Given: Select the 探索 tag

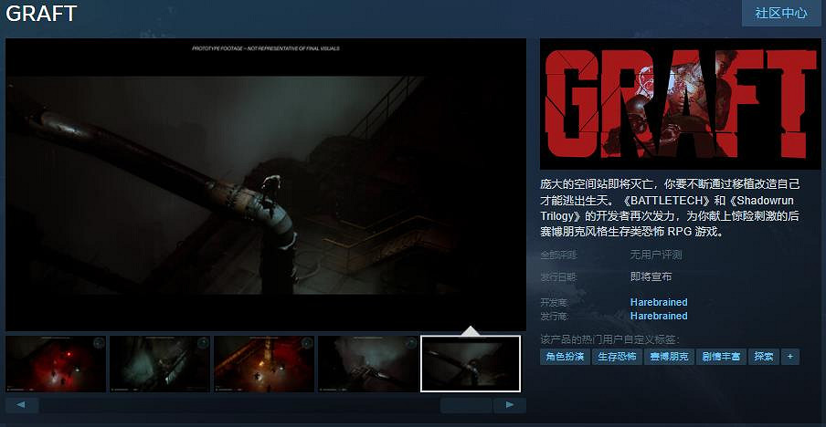Looking at the screenshot, I should tap(764, 357).
